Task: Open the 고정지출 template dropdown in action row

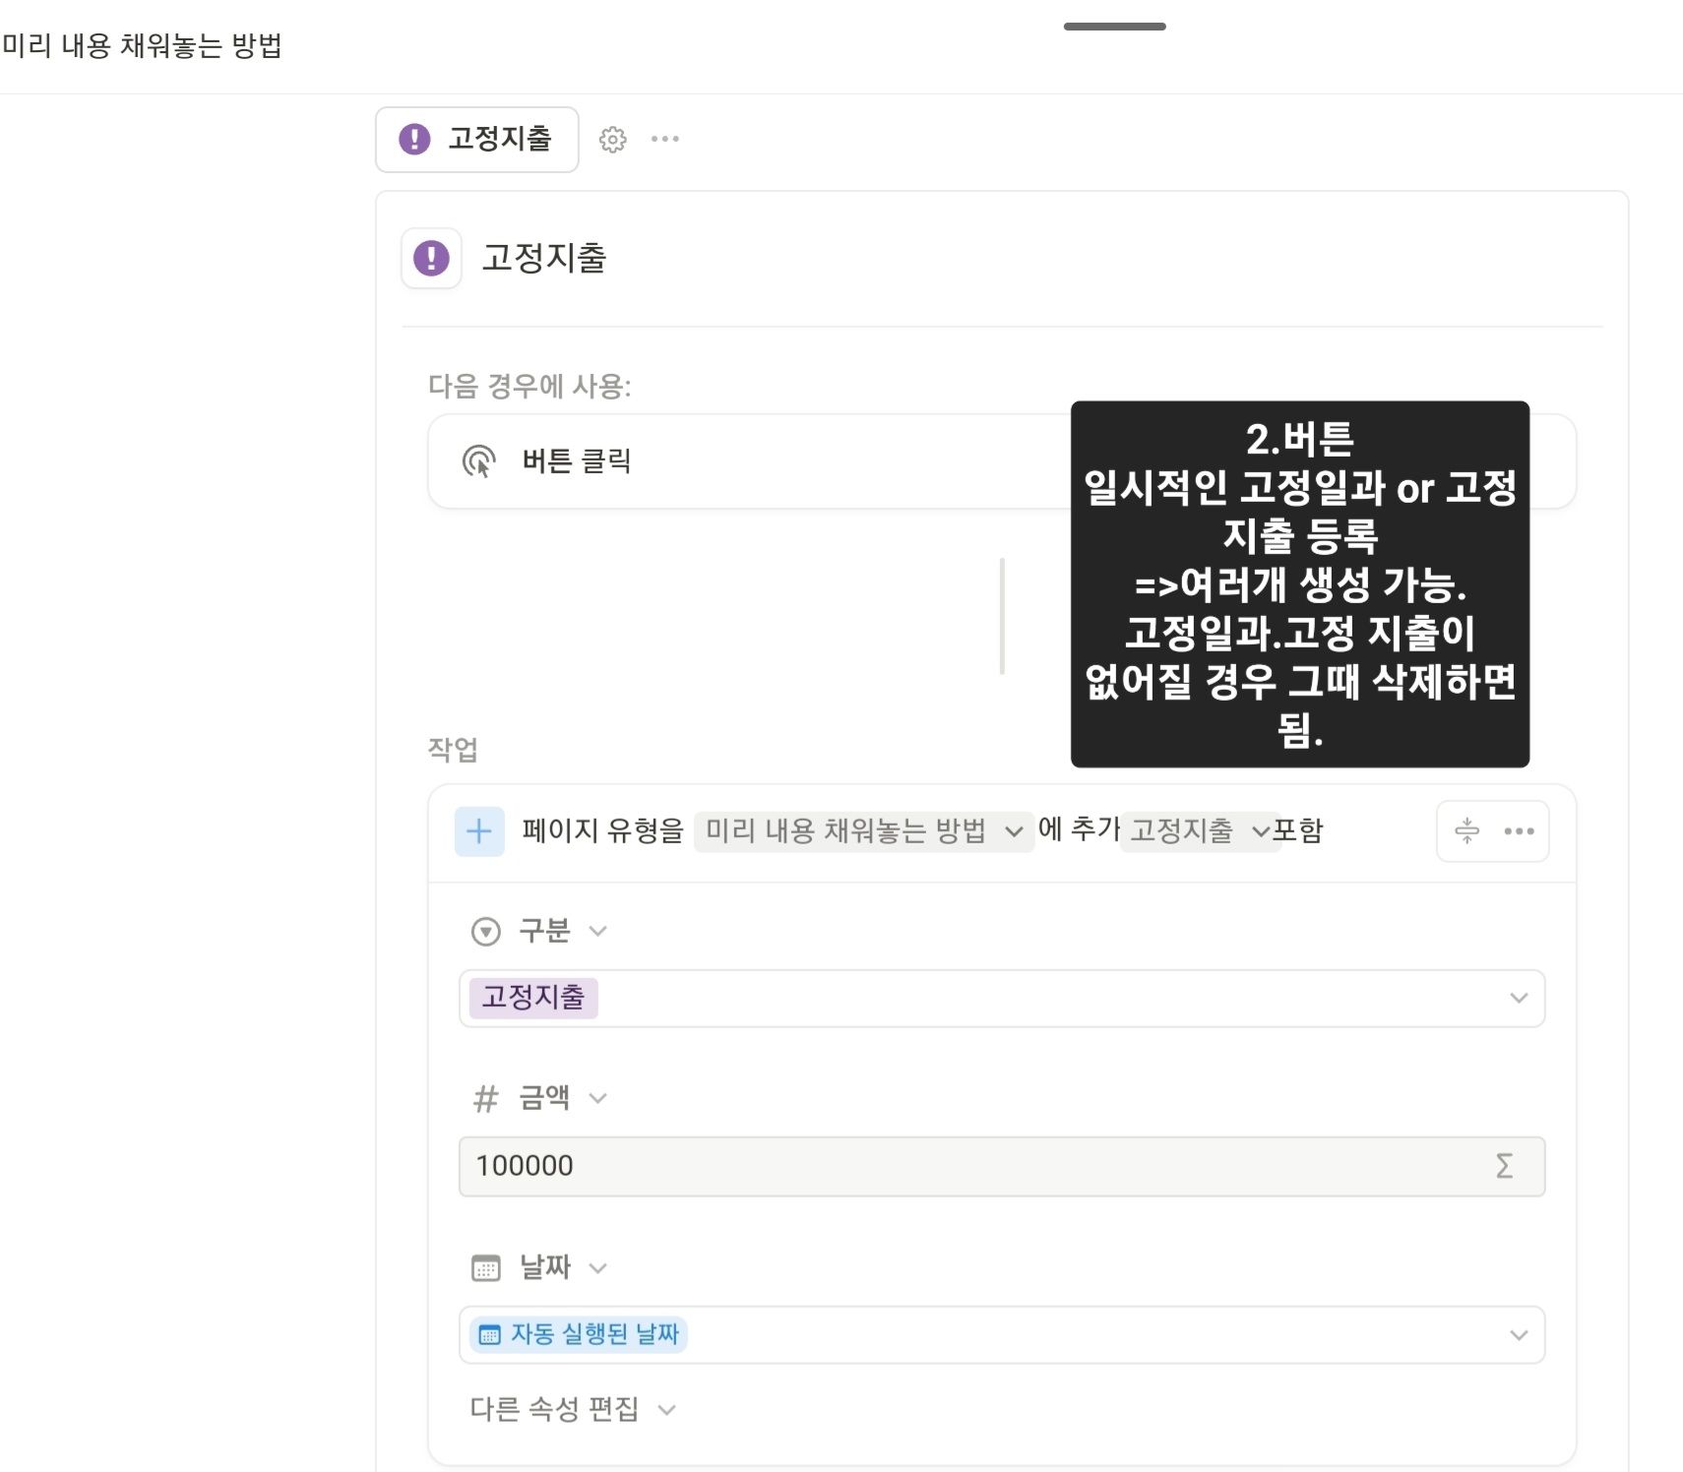Action: 1200,831
